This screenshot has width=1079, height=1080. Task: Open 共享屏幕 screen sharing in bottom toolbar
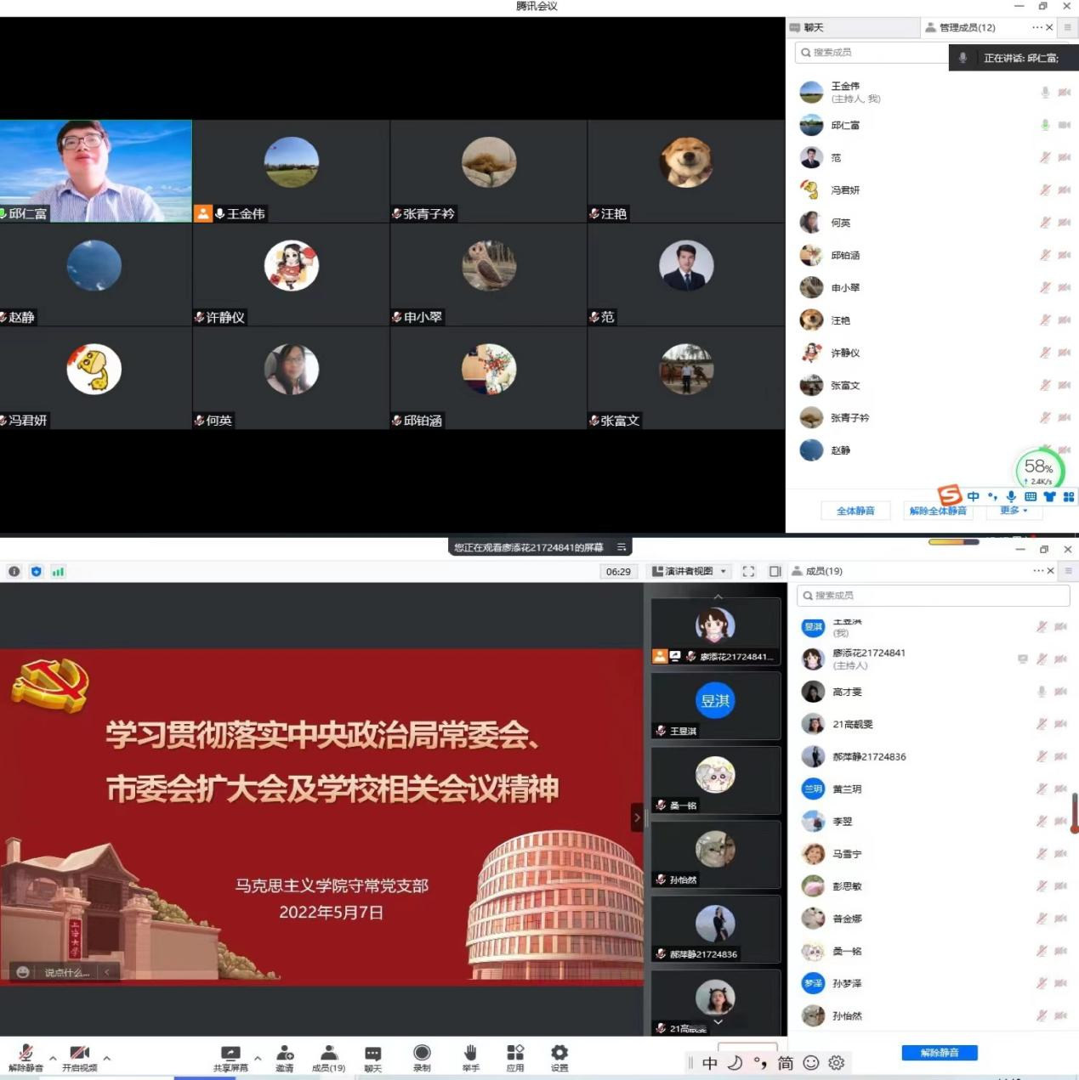click(x=230, y=1056)
